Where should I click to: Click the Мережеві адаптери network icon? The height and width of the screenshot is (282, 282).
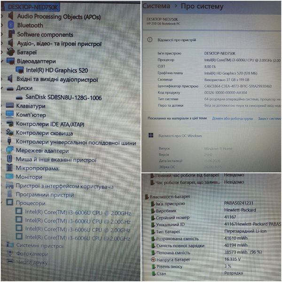9,149
